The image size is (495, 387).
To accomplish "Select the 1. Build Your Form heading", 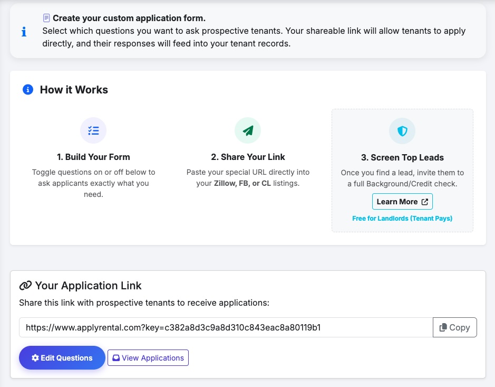I will (x=93, y=157).
